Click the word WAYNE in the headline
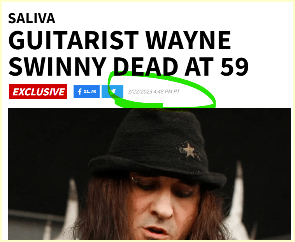295x242 pixels. tap(188, 40)
